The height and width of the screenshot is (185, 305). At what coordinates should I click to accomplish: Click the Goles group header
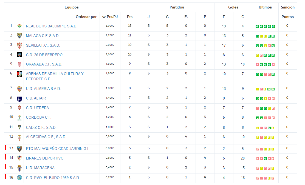click(233, 7)
